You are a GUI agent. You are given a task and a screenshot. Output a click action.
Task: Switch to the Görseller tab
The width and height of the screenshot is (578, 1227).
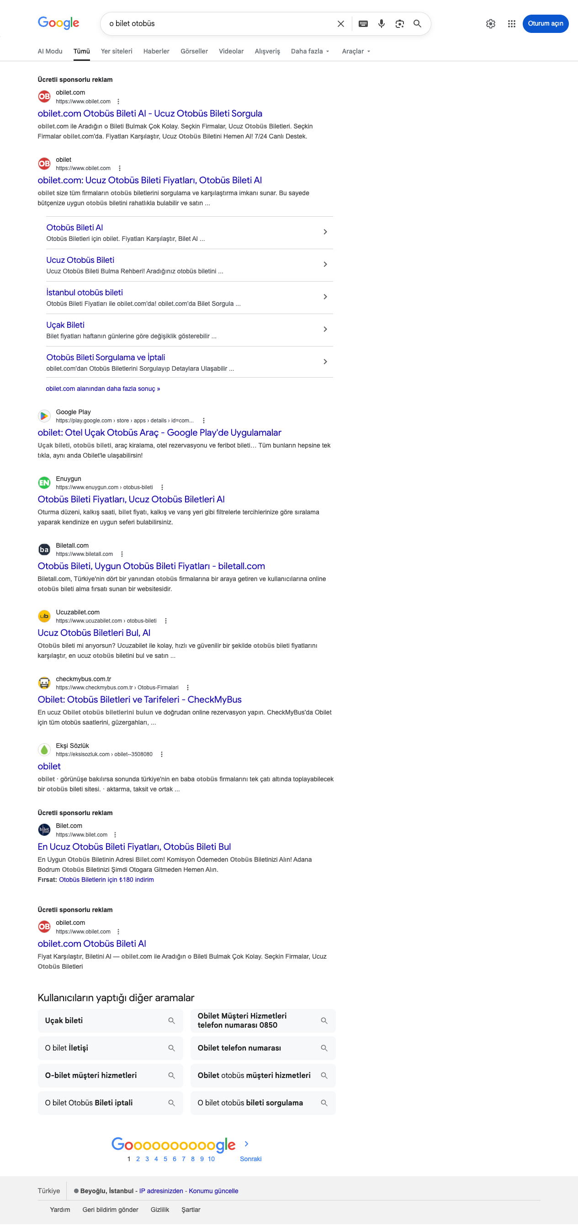[x=194, y=52]
